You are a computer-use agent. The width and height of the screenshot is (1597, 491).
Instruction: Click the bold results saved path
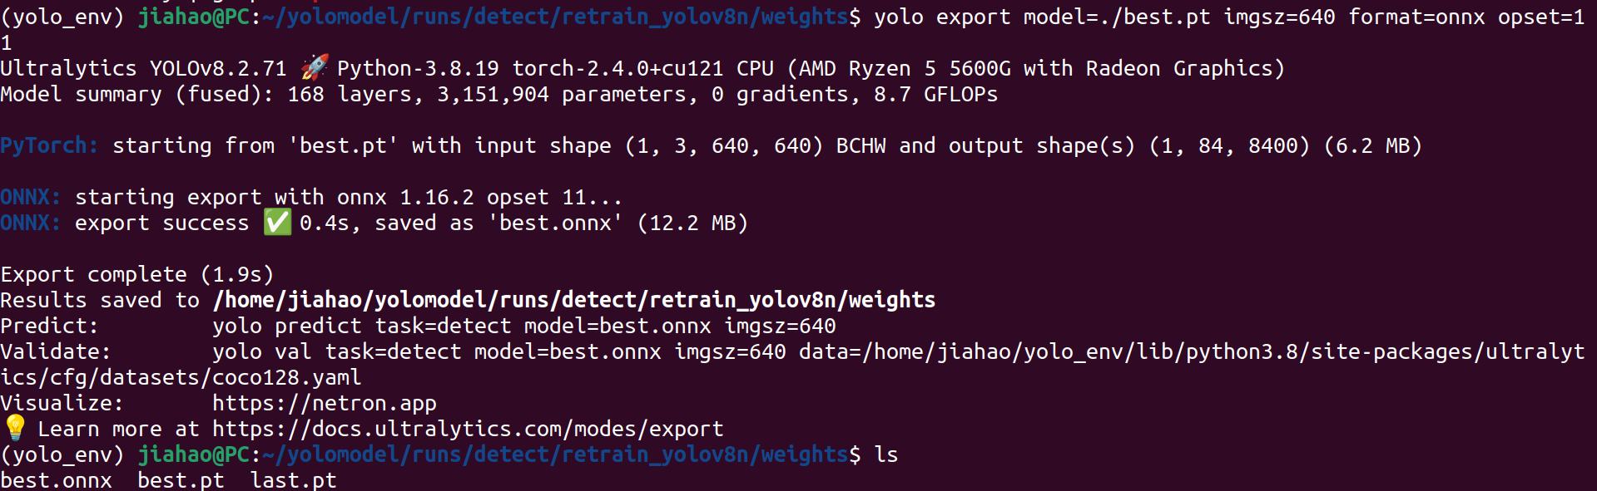pos(574,300)
